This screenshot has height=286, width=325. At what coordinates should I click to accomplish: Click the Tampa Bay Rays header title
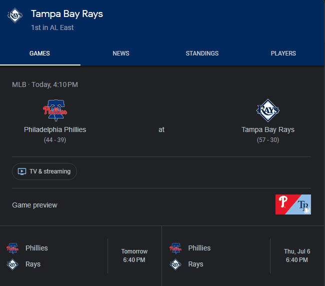[x=67, y=14]
